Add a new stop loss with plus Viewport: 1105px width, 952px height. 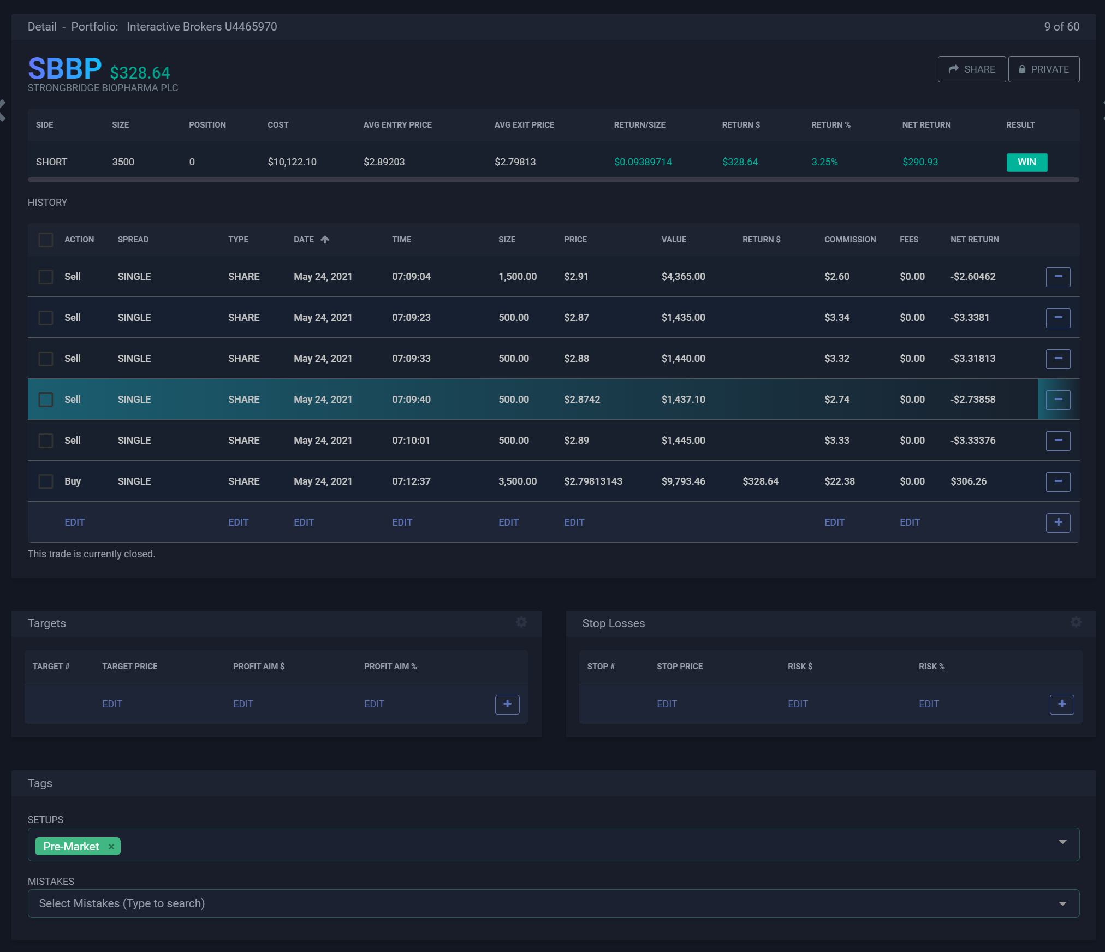pyautogui.click(x=1061, y=704)
